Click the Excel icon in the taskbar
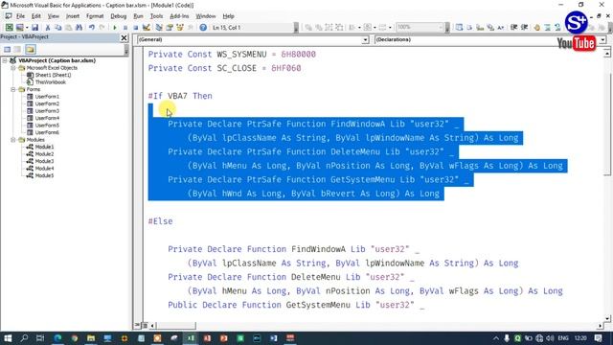The image size is (613, 345). (x=191, y=338)
